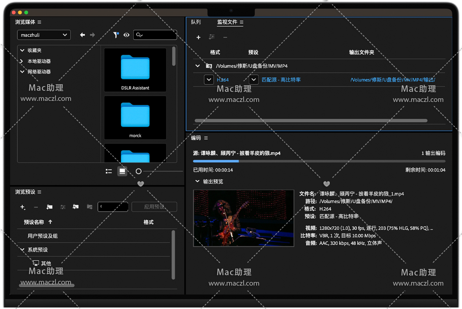Open the file type filter funnel icon

point(116,35)
